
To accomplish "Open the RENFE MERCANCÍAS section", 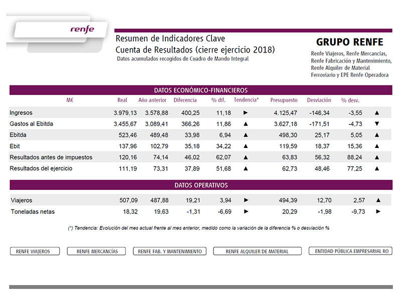I will [x=97, y=251].
